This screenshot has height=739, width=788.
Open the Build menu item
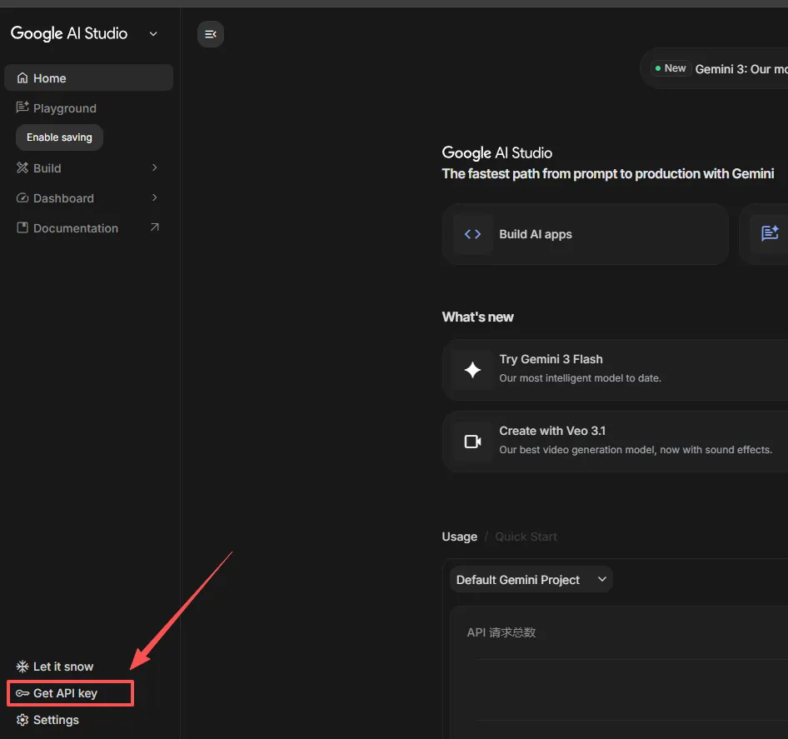pyautogui.click(x=89, y=168)
